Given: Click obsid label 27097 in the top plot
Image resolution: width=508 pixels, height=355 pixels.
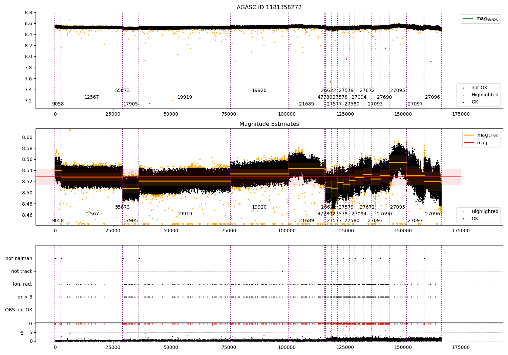Looking at the screenshot, I should 415,104.
